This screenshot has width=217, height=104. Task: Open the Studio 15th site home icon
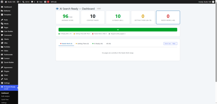coord(6,2)
